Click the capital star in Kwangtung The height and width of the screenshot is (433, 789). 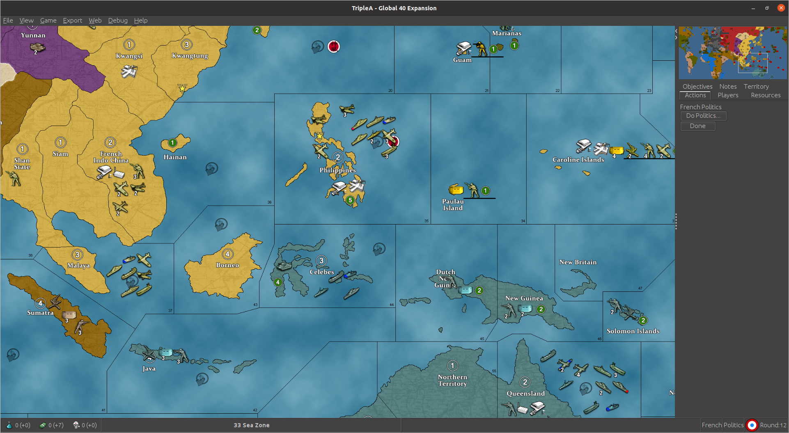tap(182, 88)
